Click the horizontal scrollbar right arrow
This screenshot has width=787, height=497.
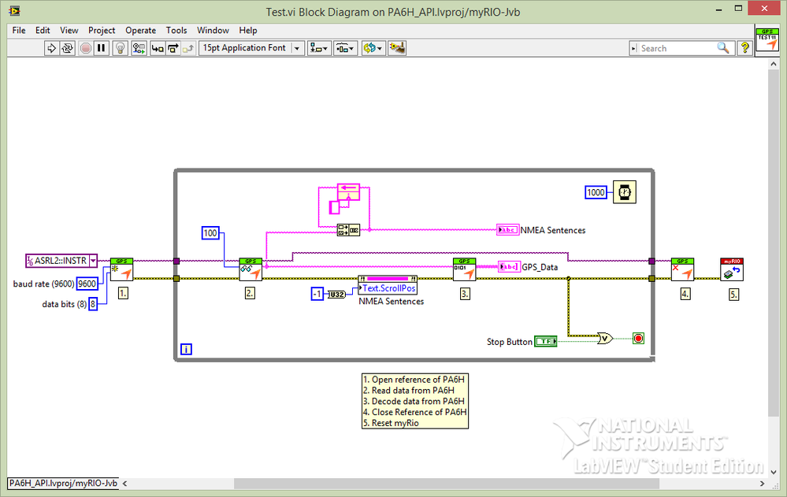[x=762, y=484]
